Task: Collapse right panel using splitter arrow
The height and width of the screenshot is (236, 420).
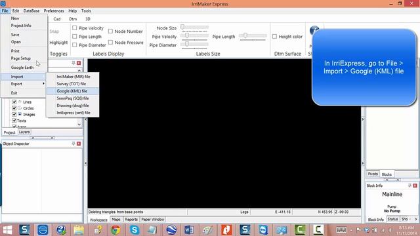Action: click(363, 119)
